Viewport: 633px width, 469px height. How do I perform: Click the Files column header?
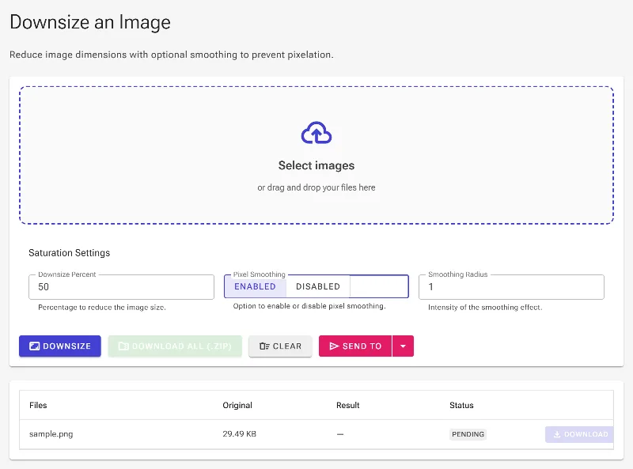pyautogui.click(x=38, y=405)
